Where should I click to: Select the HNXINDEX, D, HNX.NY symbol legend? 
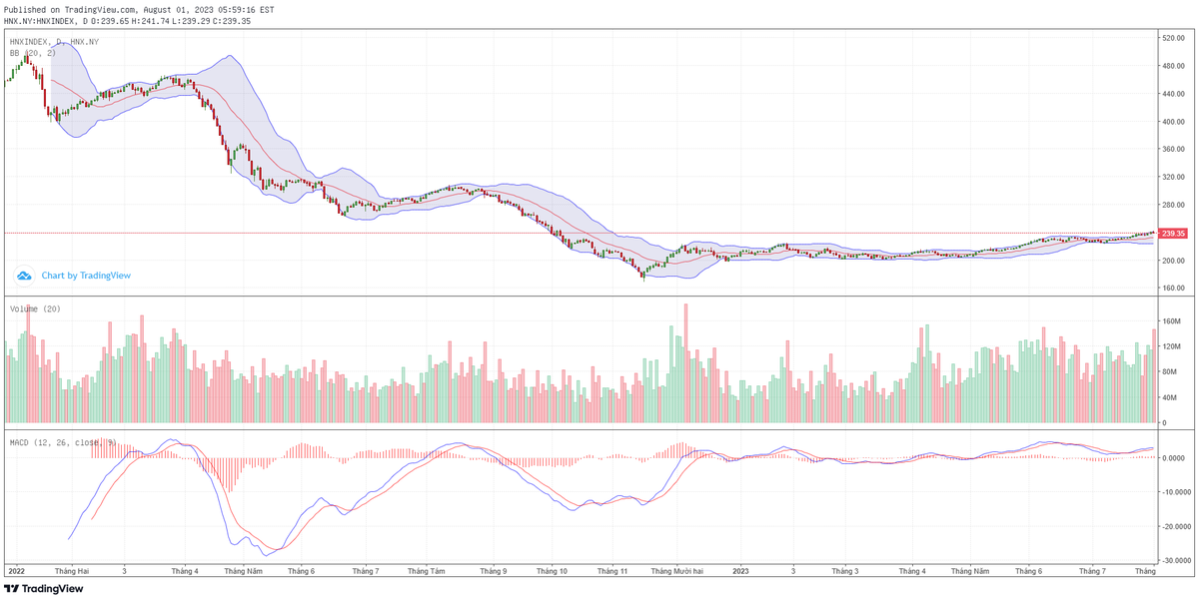coord(54,42)
